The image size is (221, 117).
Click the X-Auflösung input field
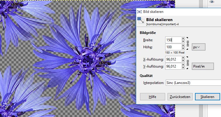click(173, 59)
